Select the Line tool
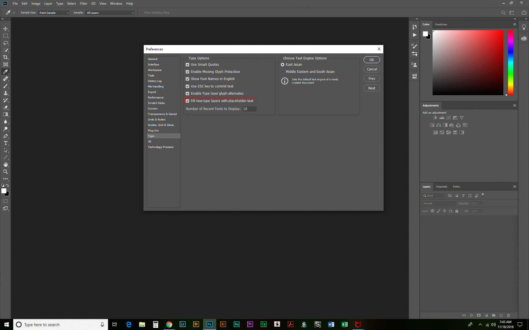 (6, 157)
